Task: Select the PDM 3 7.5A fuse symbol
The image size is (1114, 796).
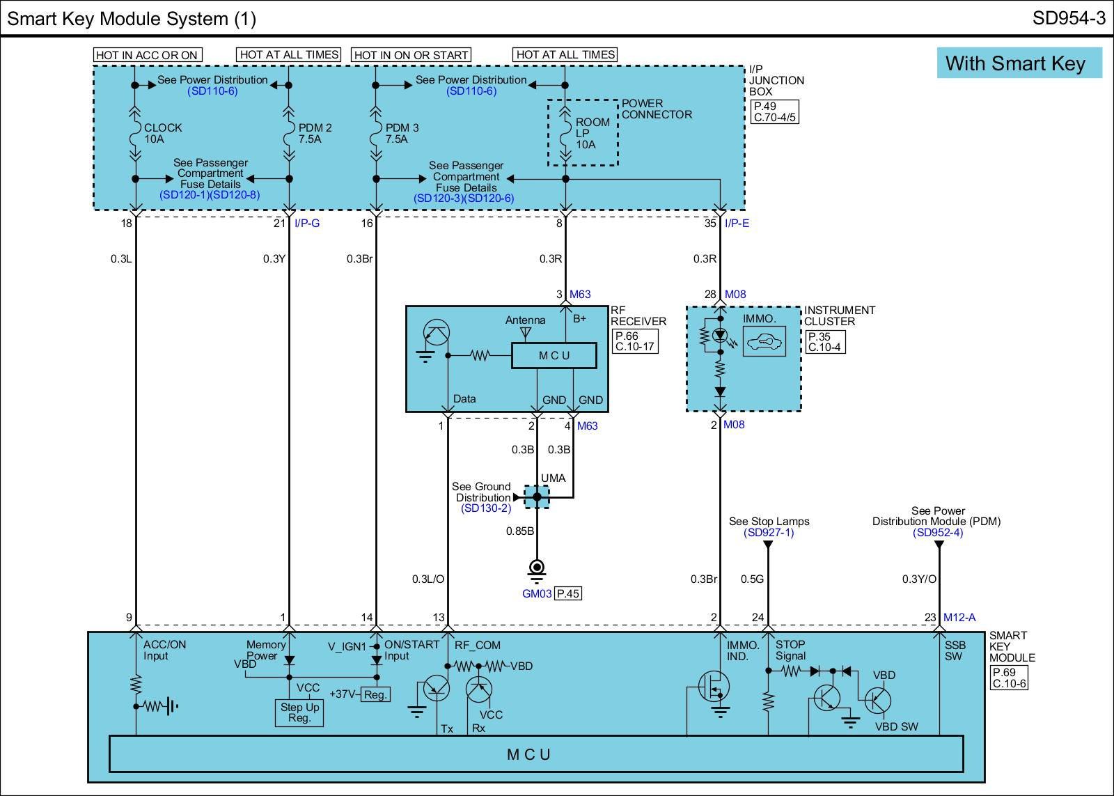Action: pos(376,133)
